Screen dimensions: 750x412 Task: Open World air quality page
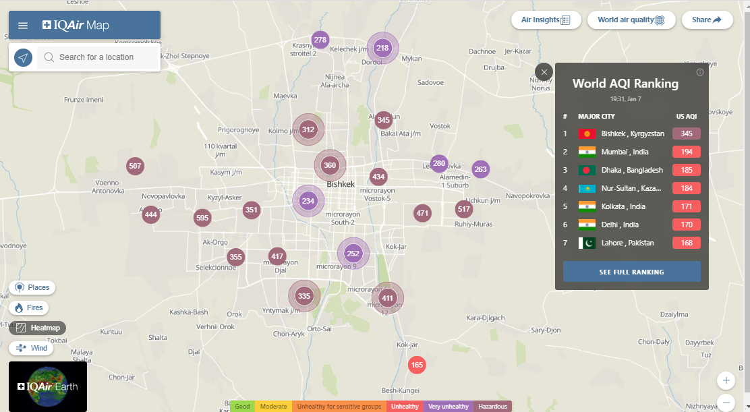click(x=631, y=20)
